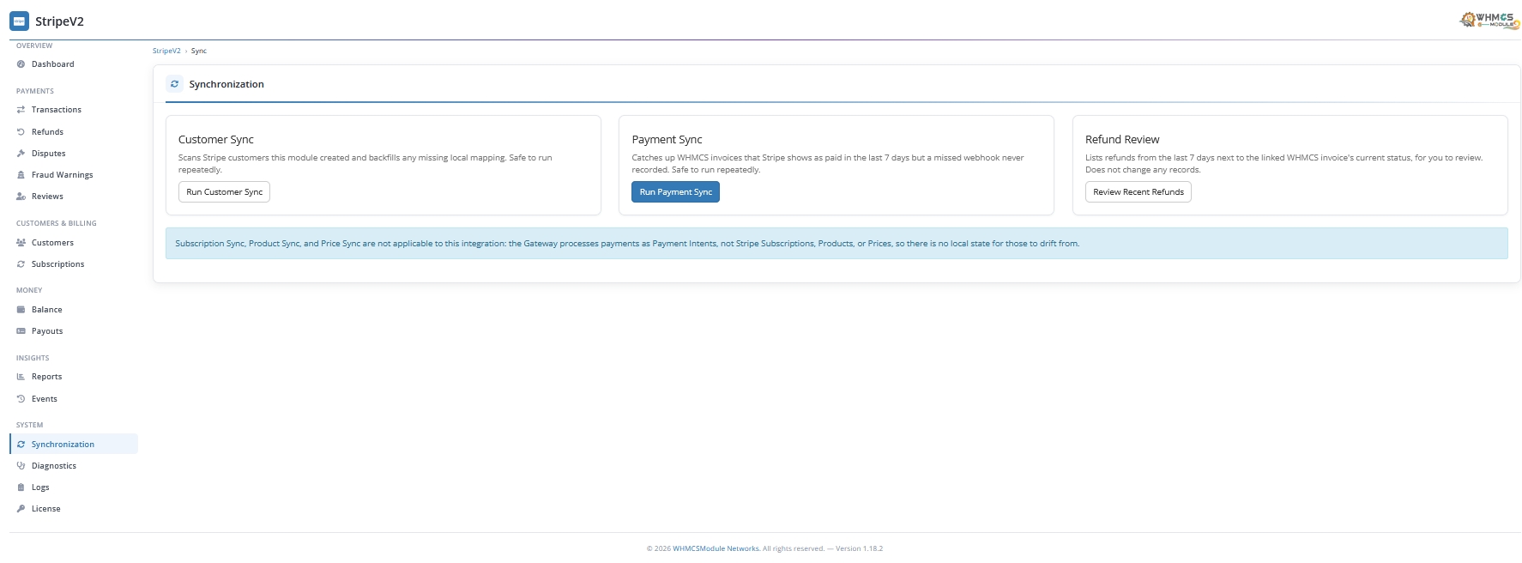Click the Balance wallet icon
The image size is (1522, 563).
[21, 310]
